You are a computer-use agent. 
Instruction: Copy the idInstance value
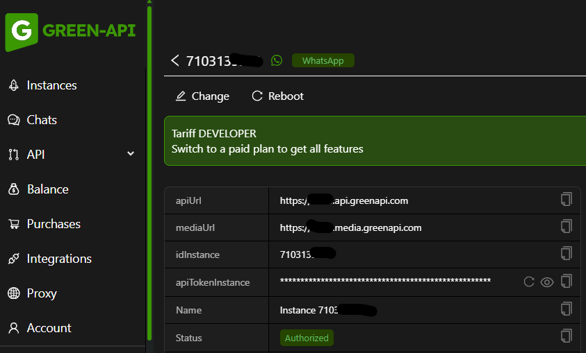[x=567, y=254]
